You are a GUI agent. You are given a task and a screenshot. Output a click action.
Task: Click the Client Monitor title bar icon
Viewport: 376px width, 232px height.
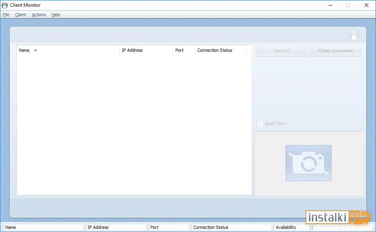tap(4, 5)
